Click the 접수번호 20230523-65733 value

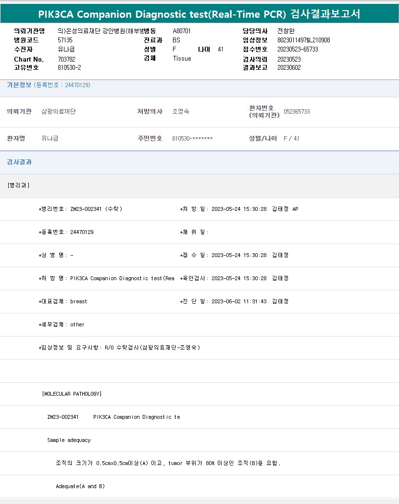coord(298,49)
